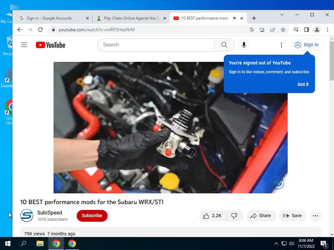
Task: Open the Windows Start menu
Action: (x=8, y=243)
